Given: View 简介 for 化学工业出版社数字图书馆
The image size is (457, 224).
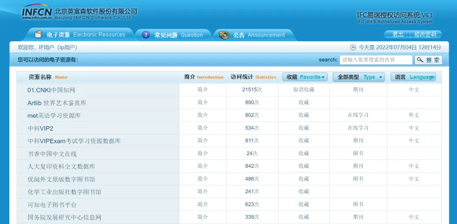Looking at the screenshot, I should tap(203, 192).
